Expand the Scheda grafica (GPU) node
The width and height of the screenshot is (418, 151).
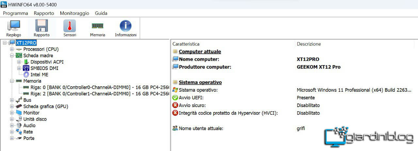[x=12, y=106]
